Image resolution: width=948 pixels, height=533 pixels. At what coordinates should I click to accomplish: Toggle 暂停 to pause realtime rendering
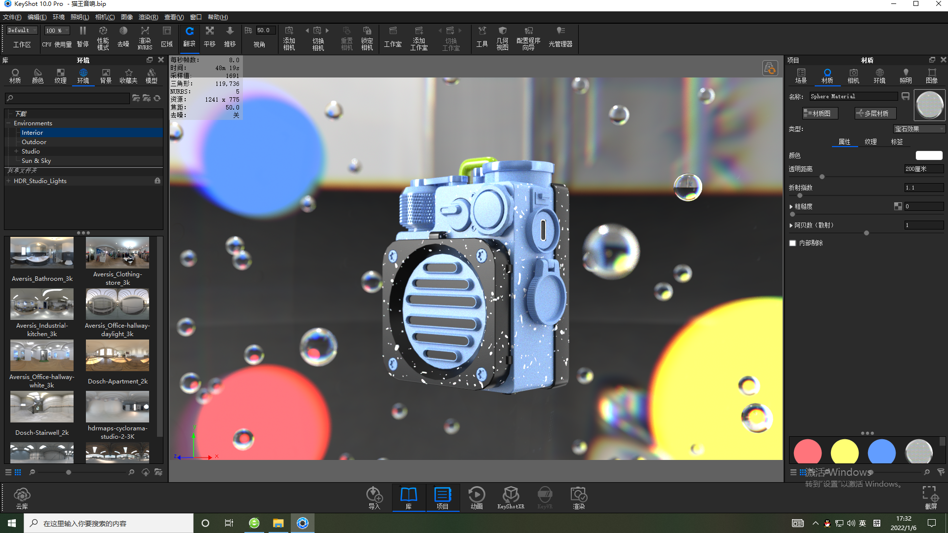pos(82,37)
